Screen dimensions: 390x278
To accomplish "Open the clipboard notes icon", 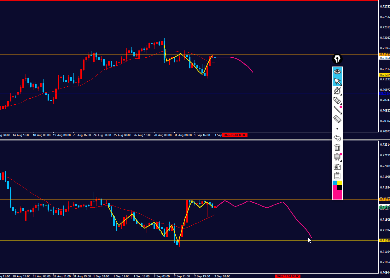I will [x=337, y=176].
